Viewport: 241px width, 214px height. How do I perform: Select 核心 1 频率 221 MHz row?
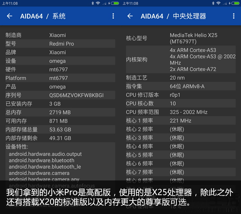coord(181,121)
